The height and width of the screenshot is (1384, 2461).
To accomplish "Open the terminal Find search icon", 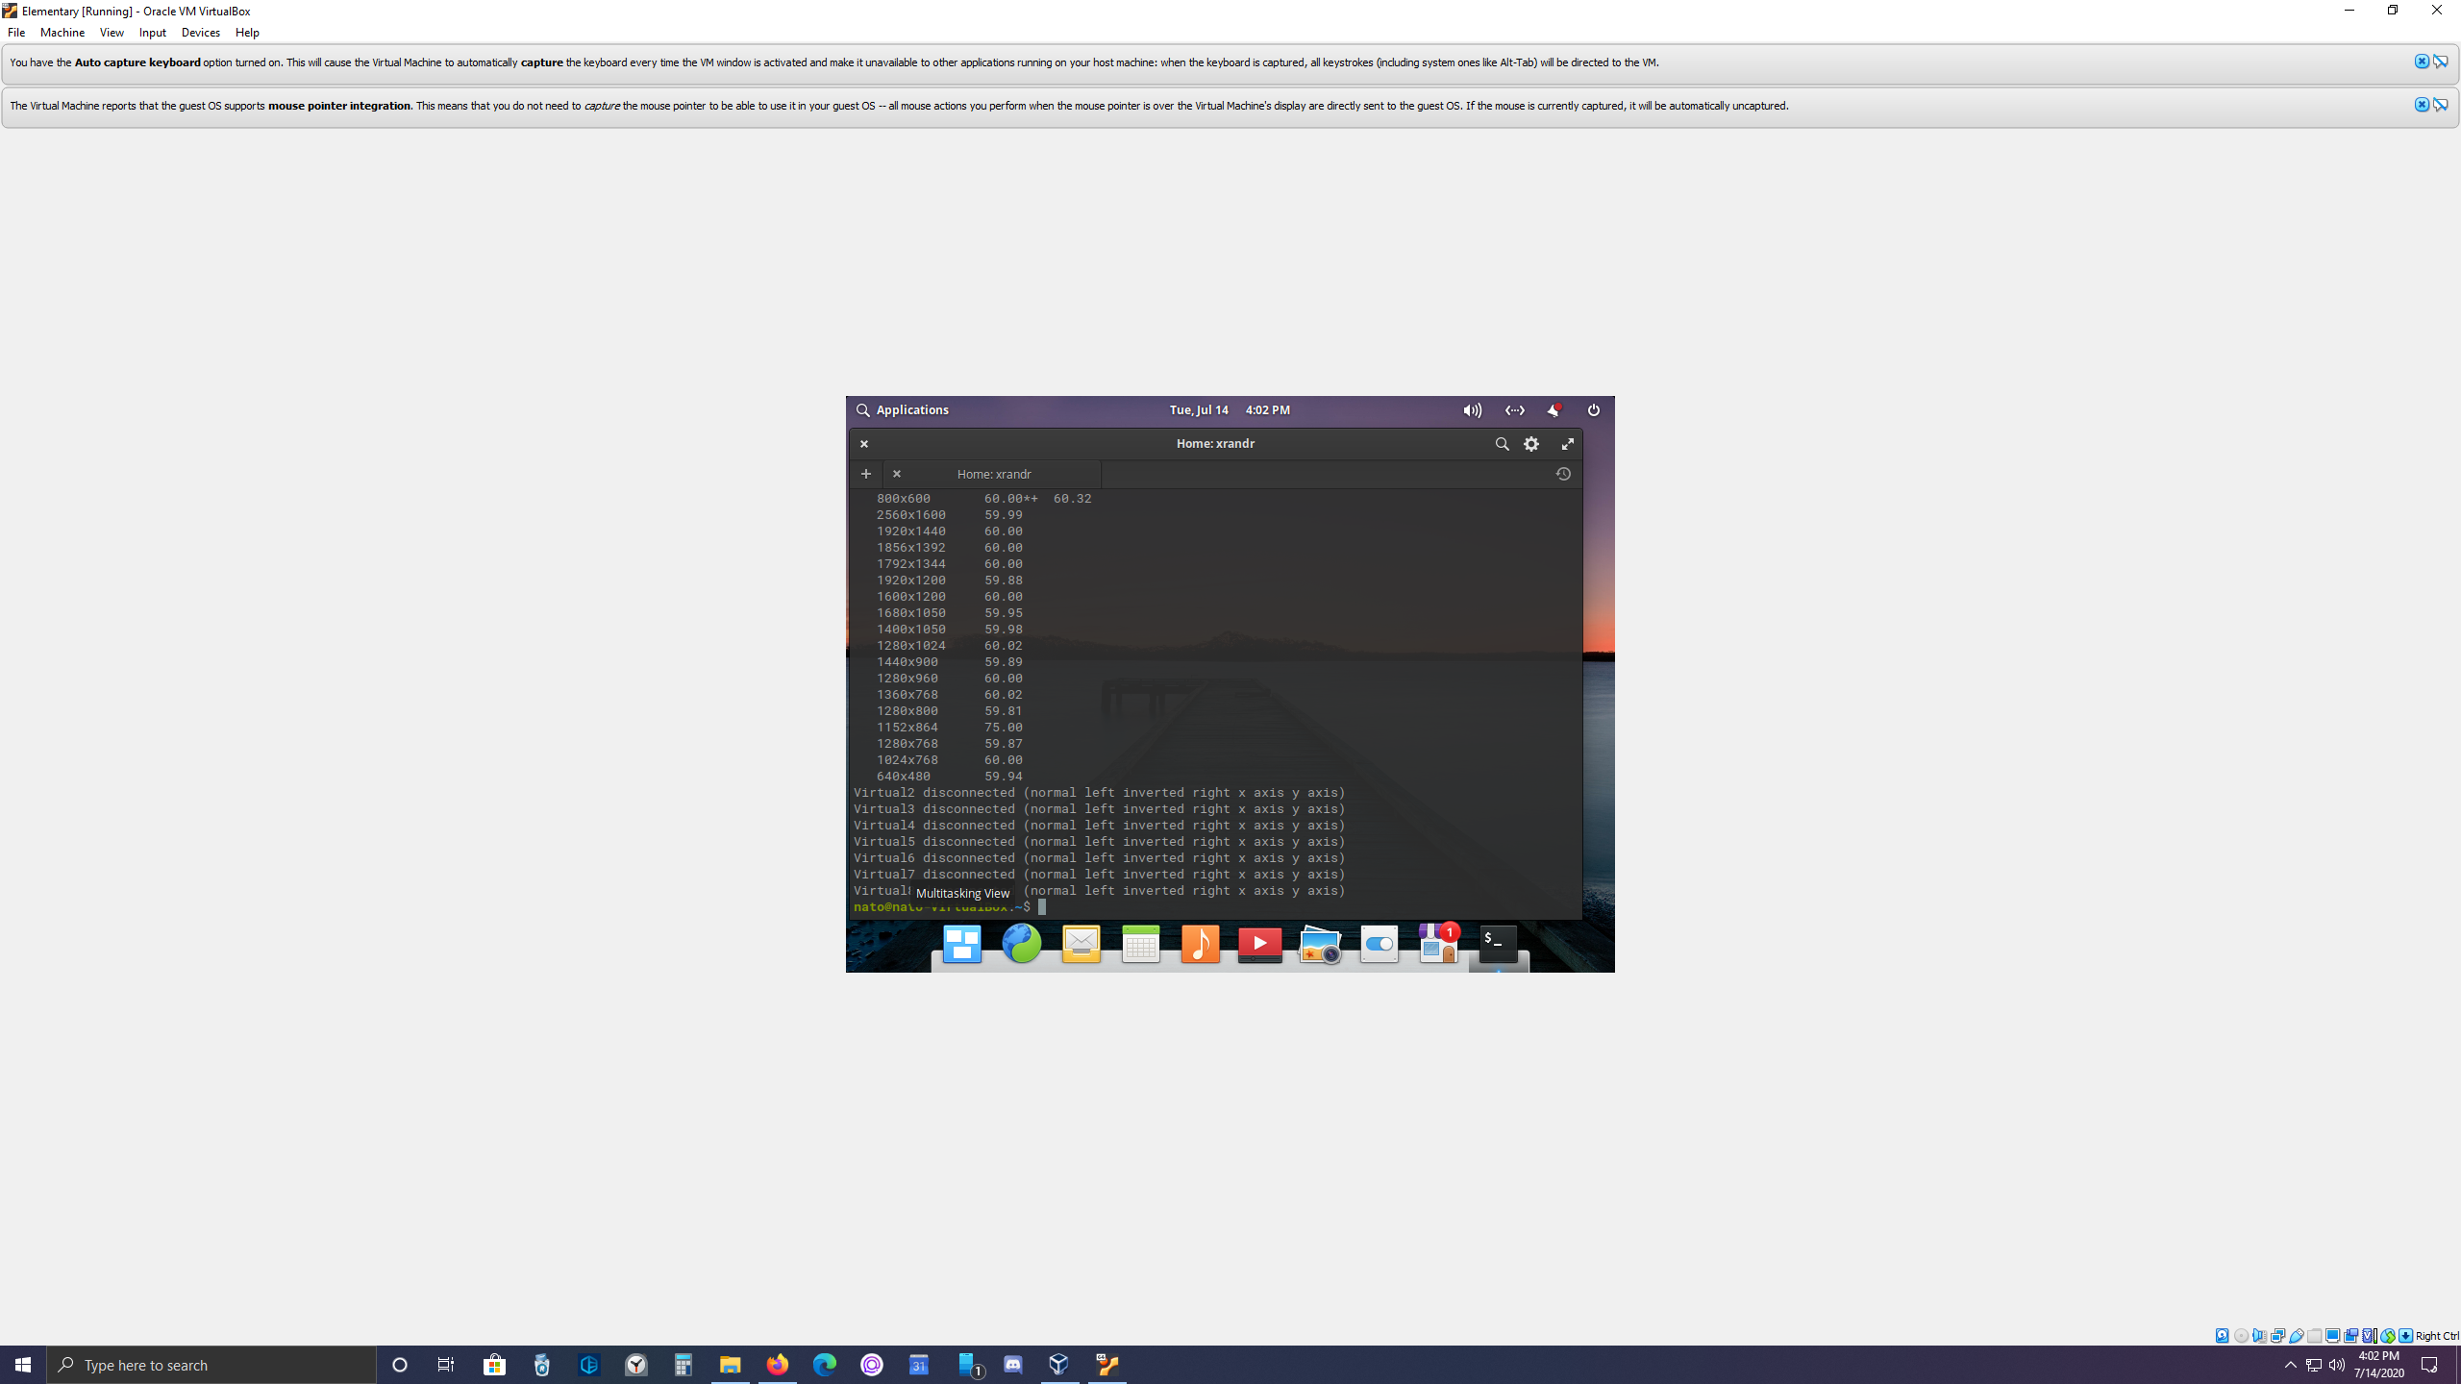I will pyautogui.click(x=1502, y=444).
